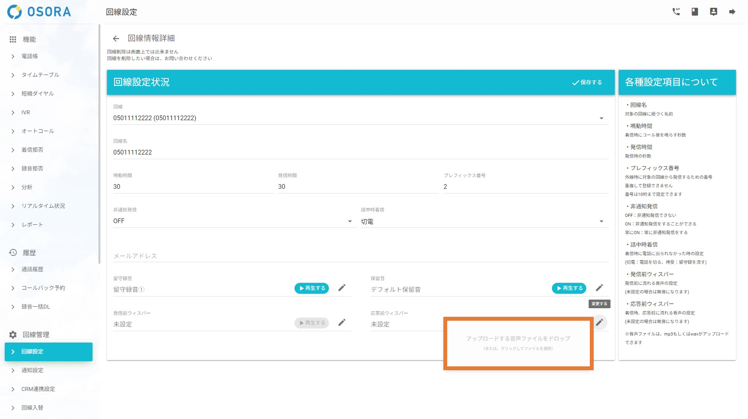The image size is (748, 419).
Task: Edit the 発信前ウィスパー with pencil icon
Action: (x=342, y=323)
